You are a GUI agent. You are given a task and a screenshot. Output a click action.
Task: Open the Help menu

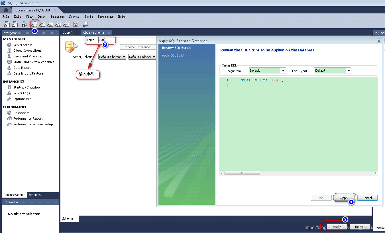121,17
